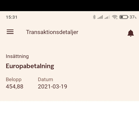Tap the Insättning transaction type label
139x114 pixels.
[x=17, y=56]
